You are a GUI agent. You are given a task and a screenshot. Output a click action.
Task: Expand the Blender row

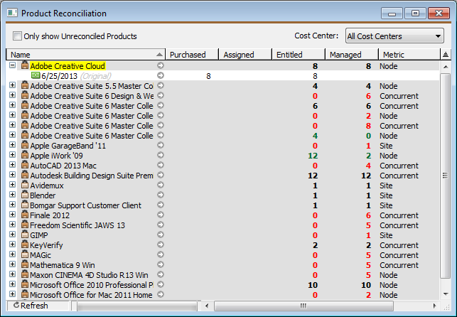tap(12, 194)
